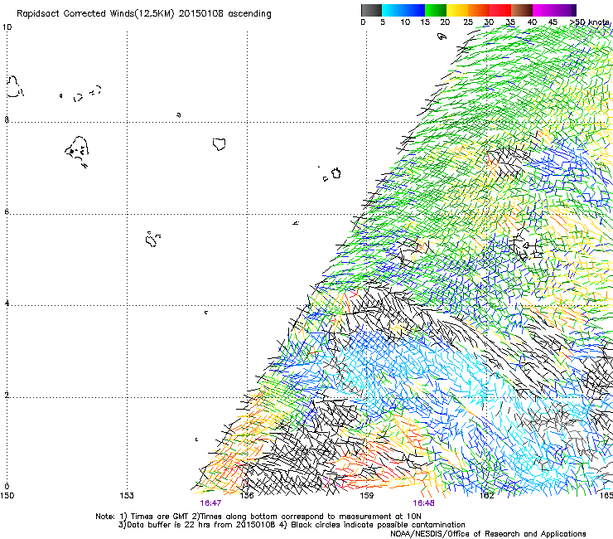Click the brown 35-40 knots color band
The height and width of the screenshot is (539, 613).
(x=522, y=10)
